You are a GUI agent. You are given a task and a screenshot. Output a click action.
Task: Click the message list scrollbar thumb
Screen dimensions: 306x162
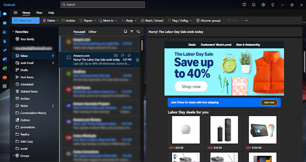coord(142,45)
